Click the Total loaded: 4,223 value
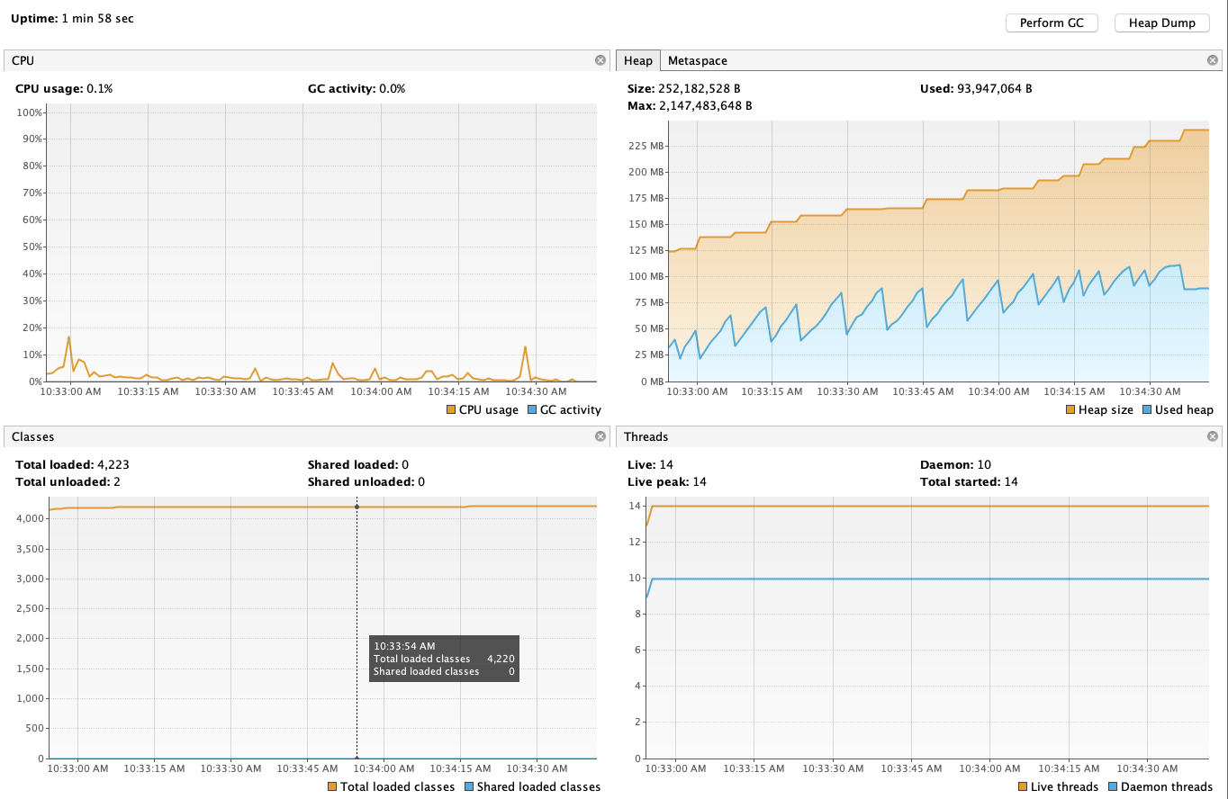The width and height of the screenshot is (1228, 799). [x=73, y=465]
